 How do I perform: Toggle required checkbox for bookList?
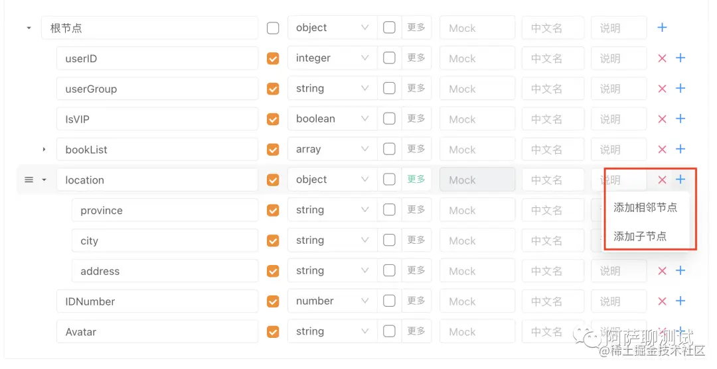(273, 150)
